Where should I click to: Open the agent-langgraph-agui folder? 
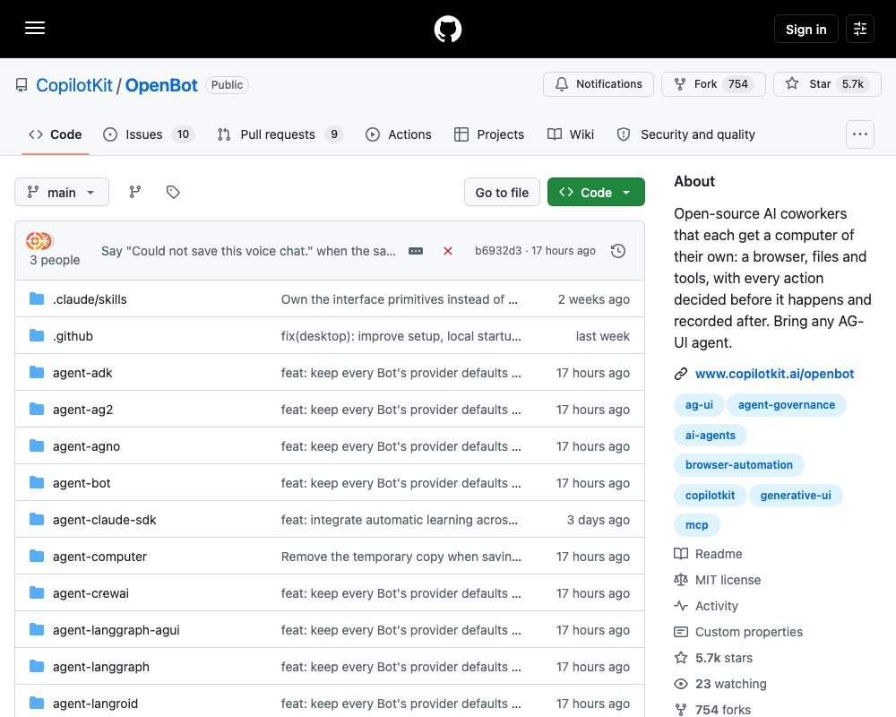(116, 630)
